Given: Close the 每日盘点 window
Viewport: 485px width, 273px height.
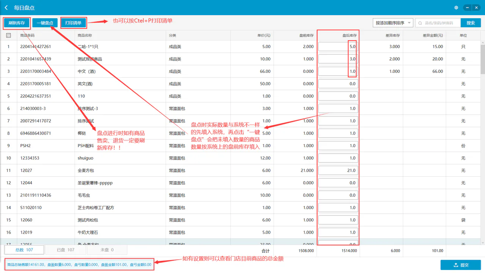Looking at the screenshot, I should [x=477, y=8].
